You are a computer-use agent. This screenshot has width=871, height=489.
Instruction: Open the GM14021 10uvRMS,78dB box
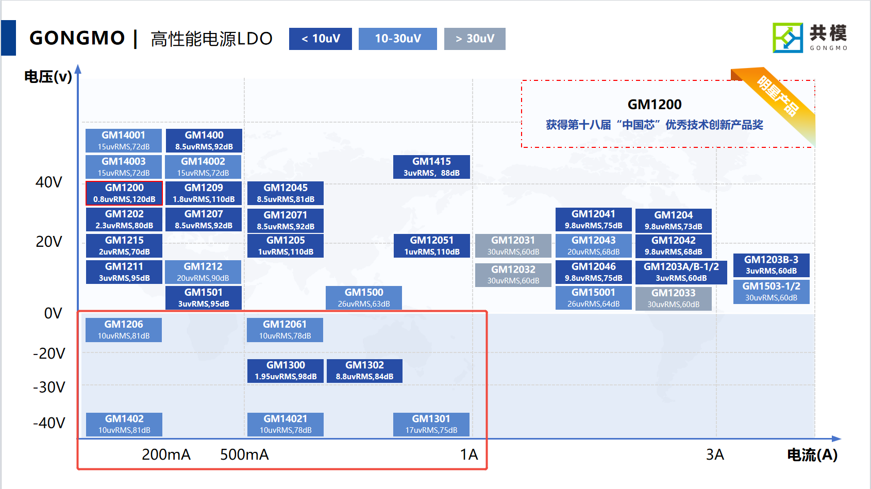[x=286, y=424]
